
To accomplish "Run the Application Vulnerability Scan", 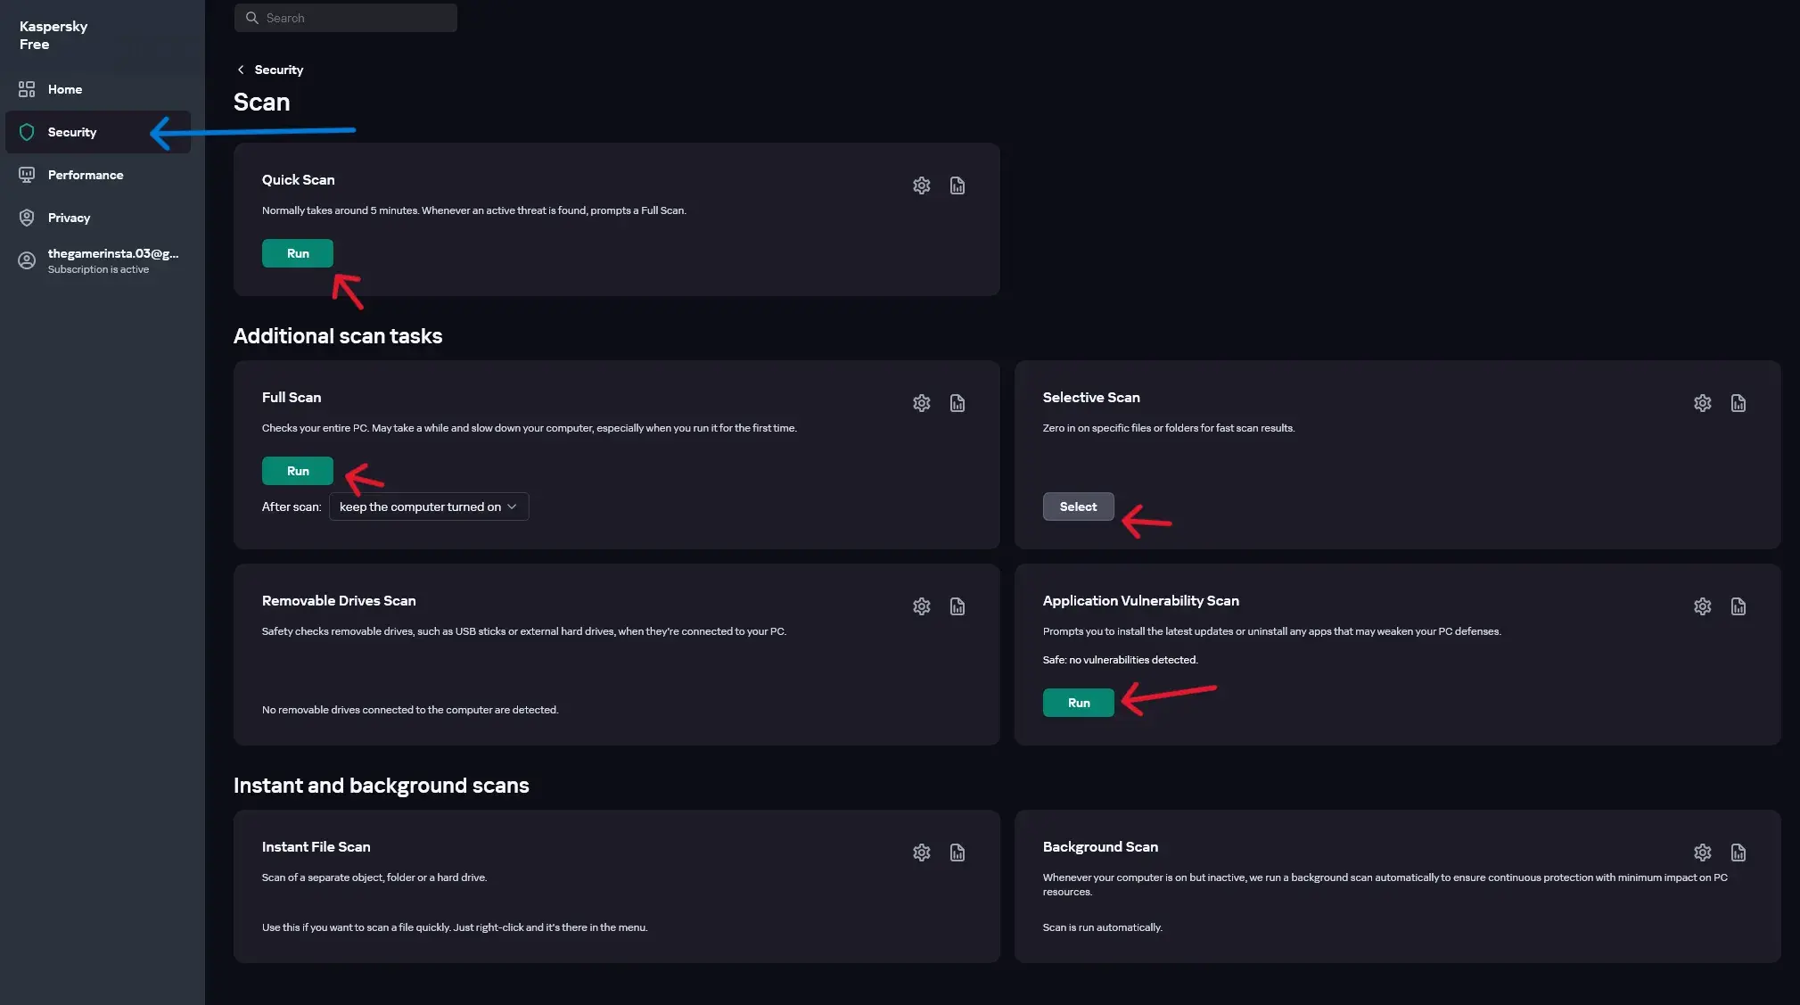I will [1078, 703].
